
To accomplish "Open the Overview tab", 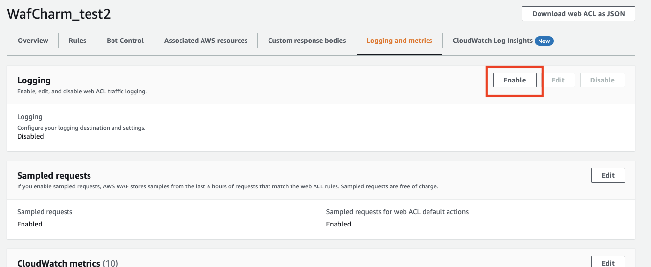I will pos(33,41).
